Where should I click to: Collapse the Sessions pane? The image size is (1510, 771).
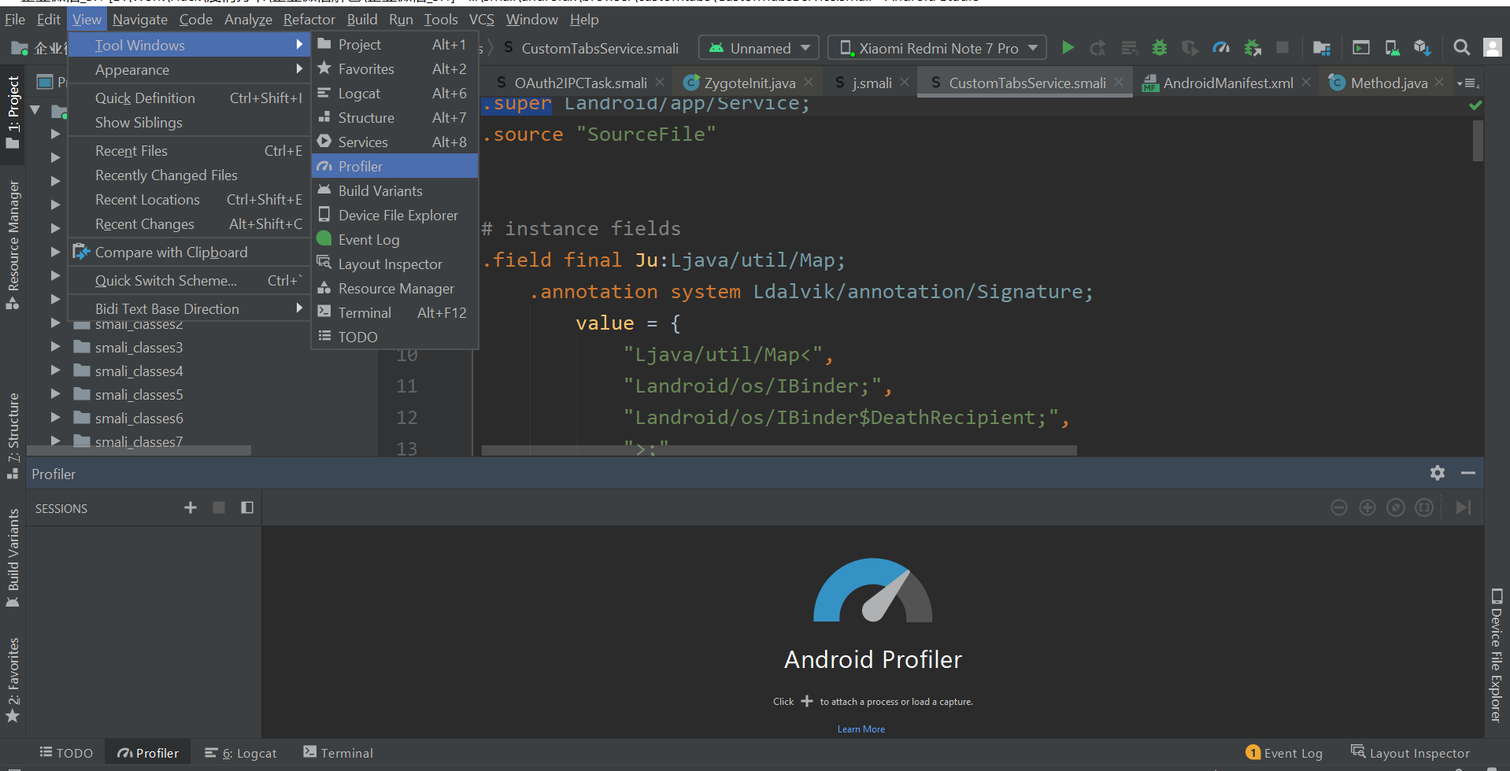point(247,507)
